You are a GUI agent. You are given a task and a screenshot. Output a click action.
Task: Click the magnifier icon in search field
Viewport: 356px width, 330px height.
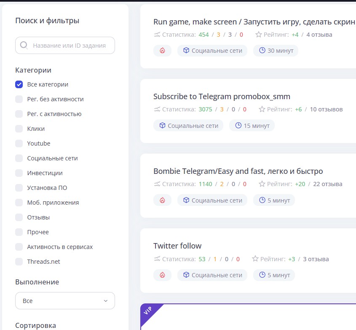tap(24, 46)
